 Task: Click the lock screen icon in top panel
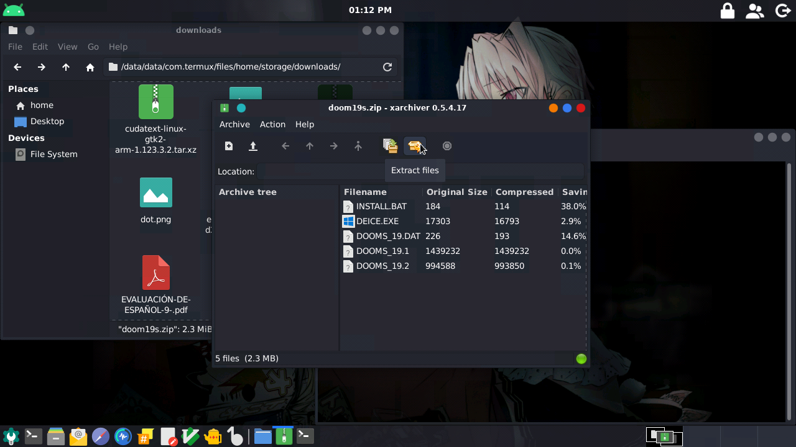tap(727, 11)
